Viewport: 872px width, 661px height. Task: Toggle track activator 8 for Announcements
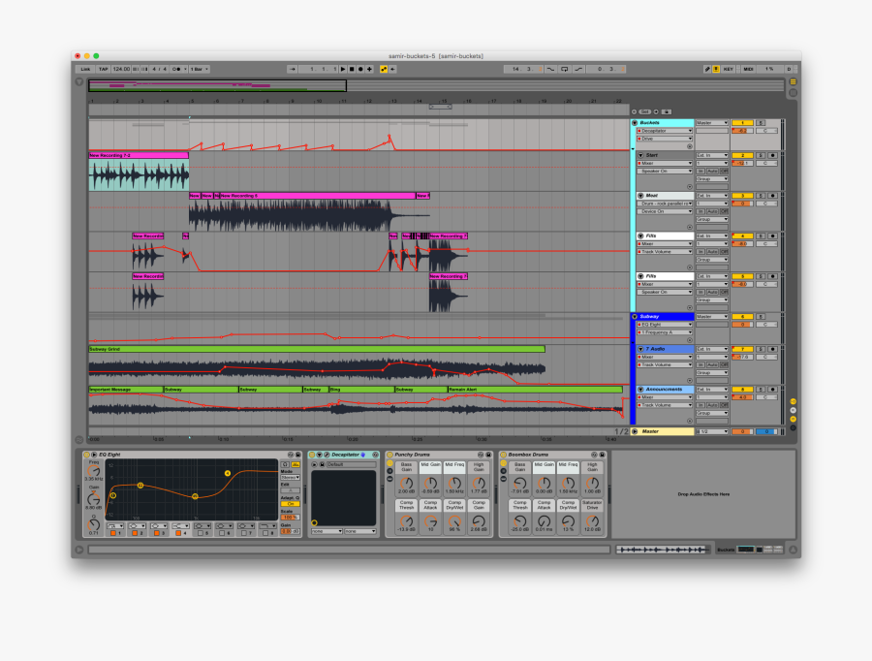pyautogui.click(x=742, y=390)
